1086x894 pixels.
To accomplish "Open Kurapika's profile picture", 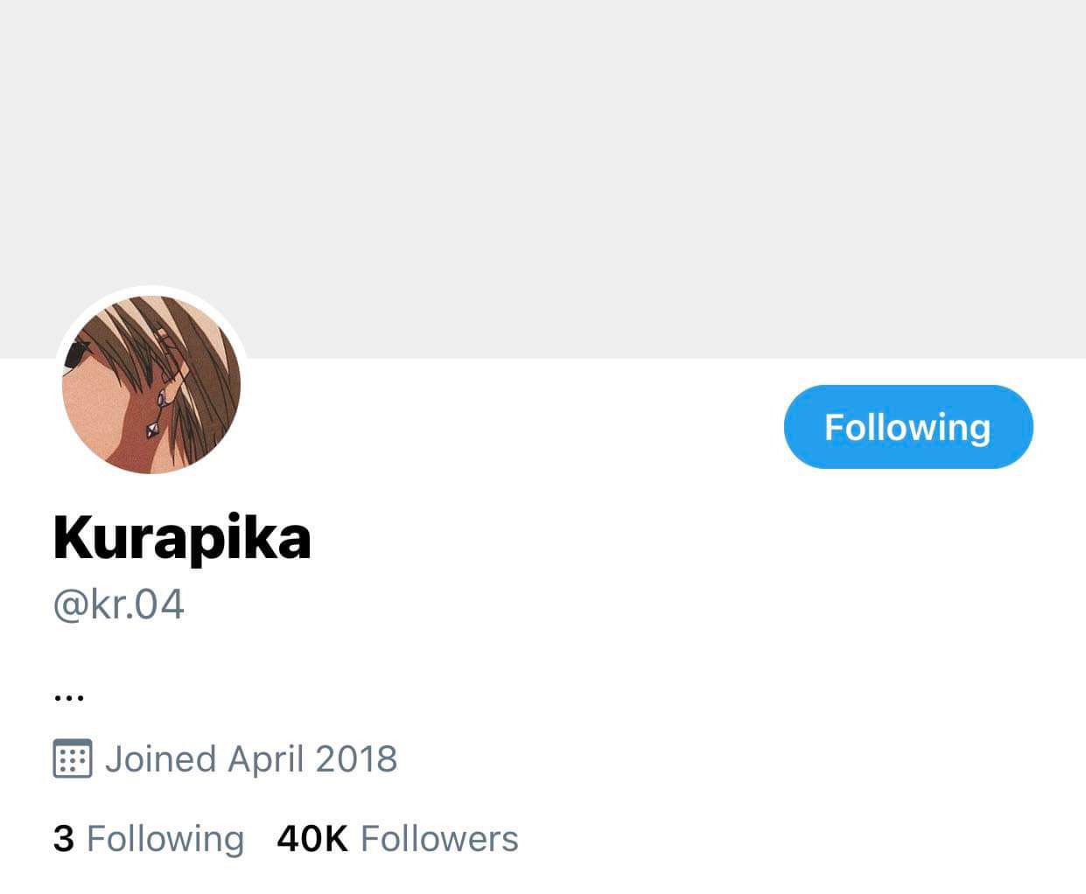I will (151, 385).
